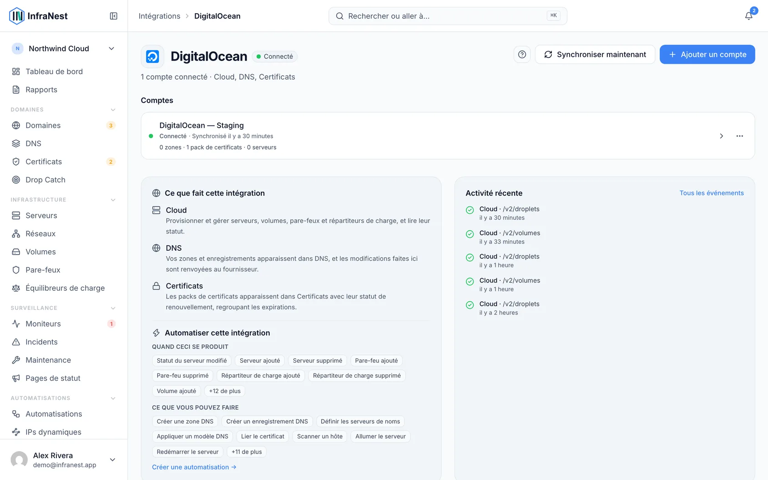The image size is (768, 480).
Task: Click the Appliquer un modèle DNS chip
Action: [x=192, y=436]
